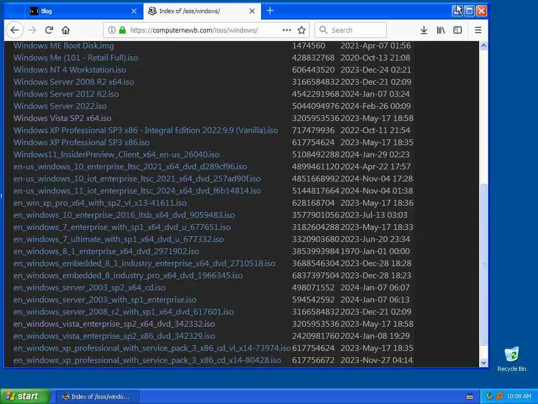Click Windows Server 2008 R2 x64.iso link

click(74, 82)
